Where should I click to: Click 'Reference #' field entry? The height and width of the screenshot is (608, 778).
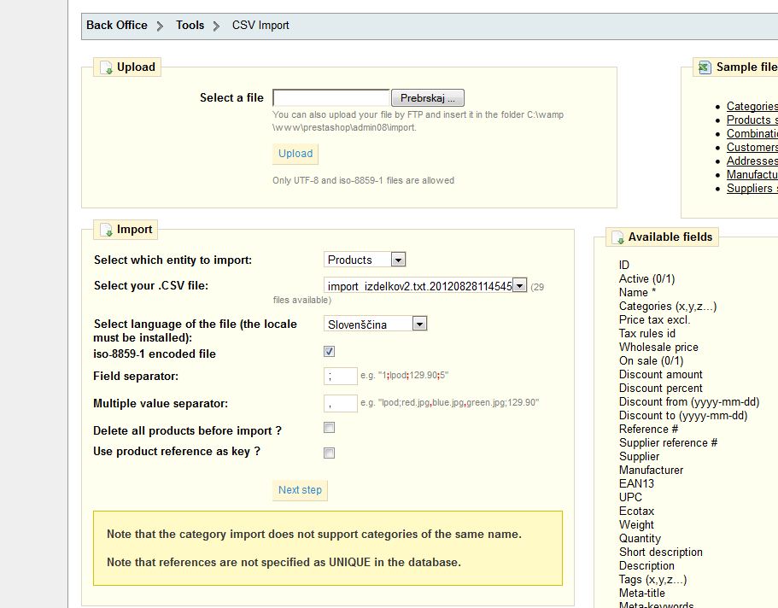tap(648, 429)
